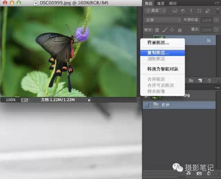Click the create new layer icon
Viewport: 221px width, 179px height.
tap(200, 80)
